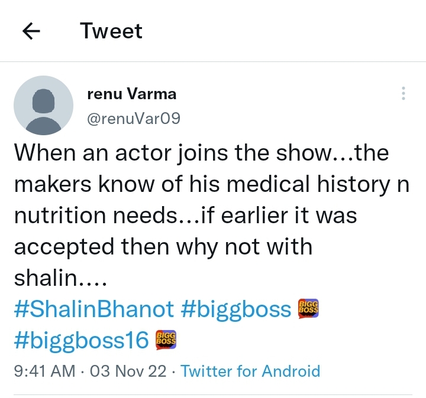Open the renu Varma display name
Viewport: 426px width, 398px height.
131,93
